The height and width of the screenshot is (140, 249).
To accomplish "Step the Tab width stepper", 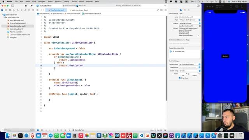I will point(188,73).
